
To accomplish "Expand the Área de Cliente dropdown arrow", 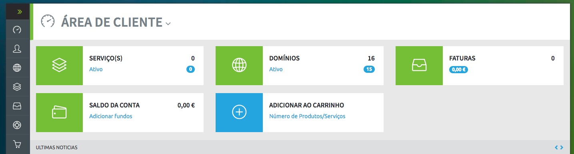I will (168, 24).
